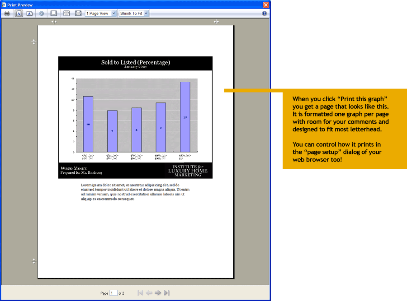Click the page number input field
Image resolution: width=407 pixels, height=301 pixels.
click(x=114, y=293)
